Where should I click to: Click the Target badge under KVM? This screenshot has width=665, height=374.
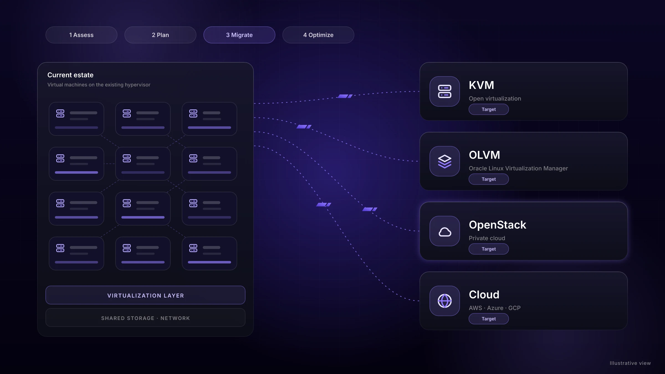pos(489,109)
